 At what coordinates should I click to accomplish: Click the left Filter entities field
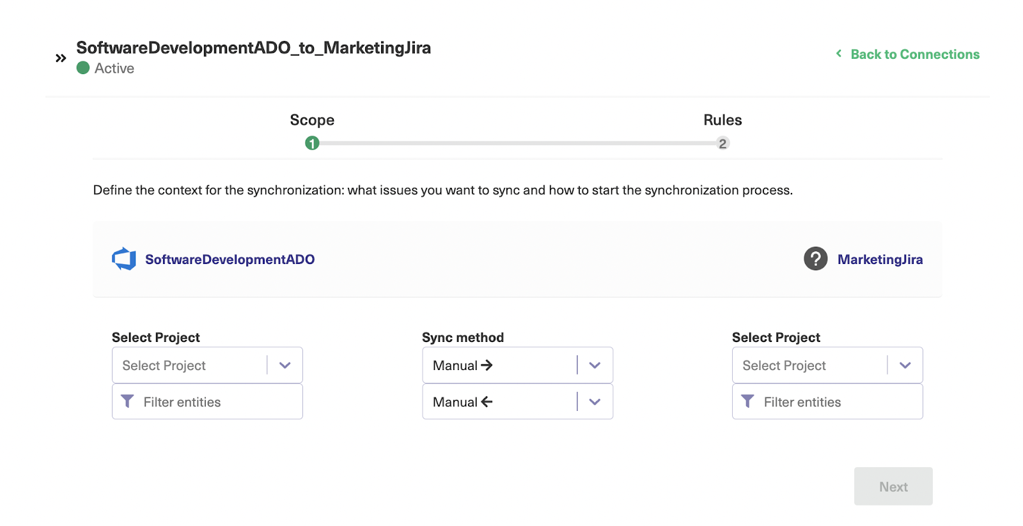click(x=207, y=401)
